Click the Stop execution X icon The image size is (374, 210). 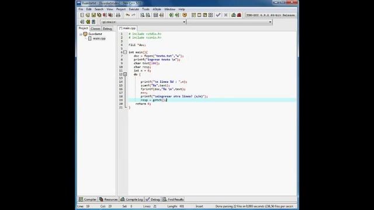[226, 15]
